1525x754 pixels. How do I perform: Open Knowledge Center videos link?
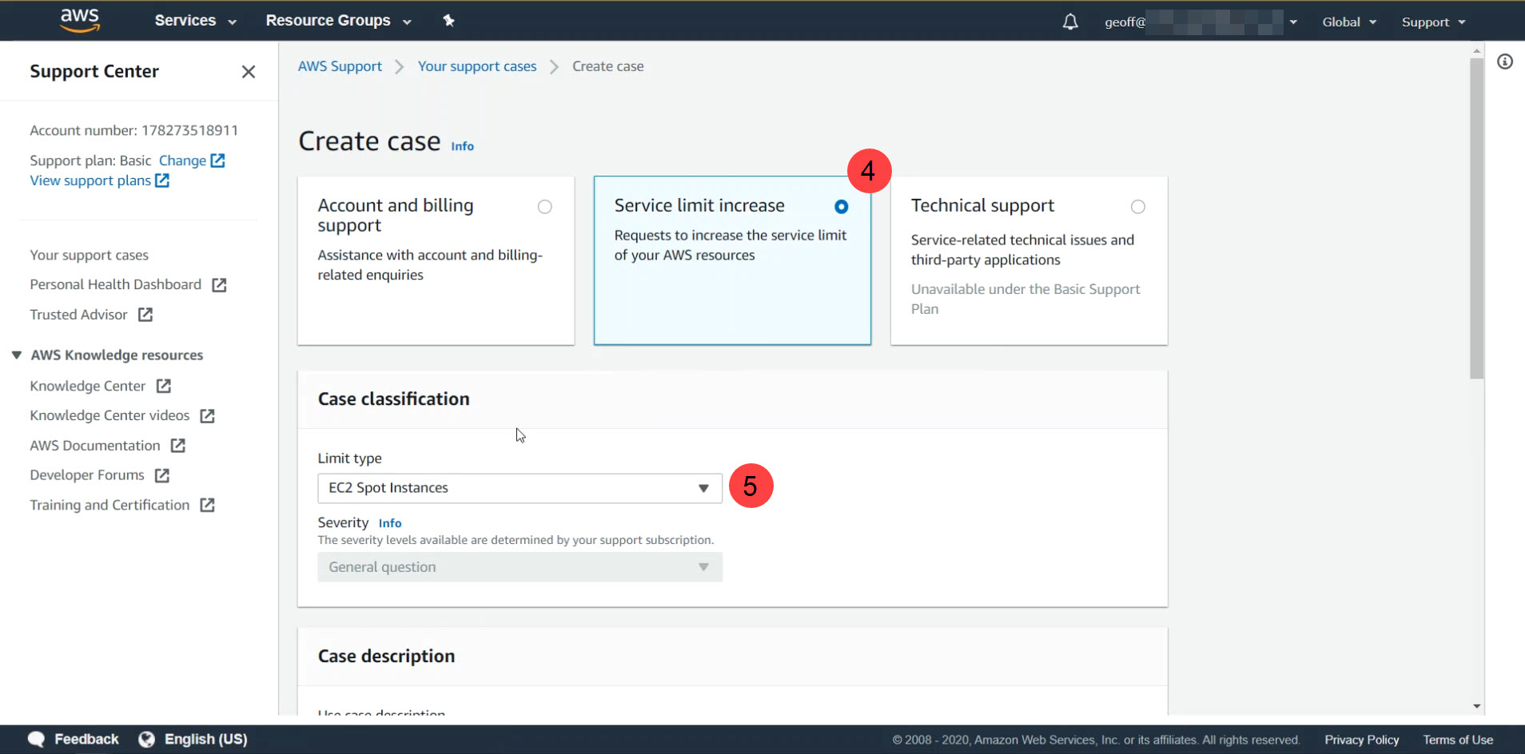pos(109,415)
